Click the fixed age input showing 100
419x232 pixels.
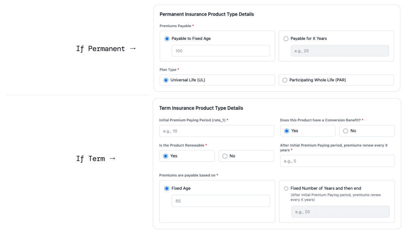pos(221,51)
